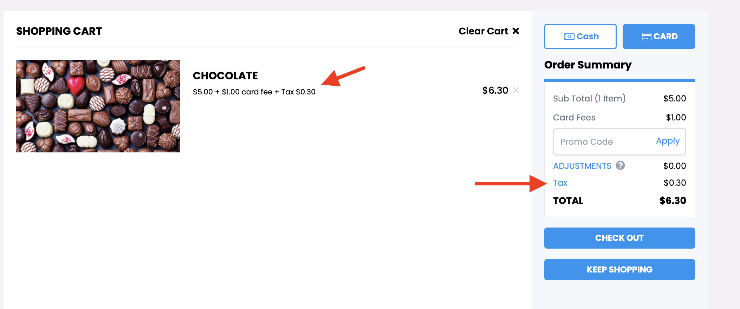The image size is (740, 309).
Task: Click the Tax link in summary
Action: (x=560, y=183)
